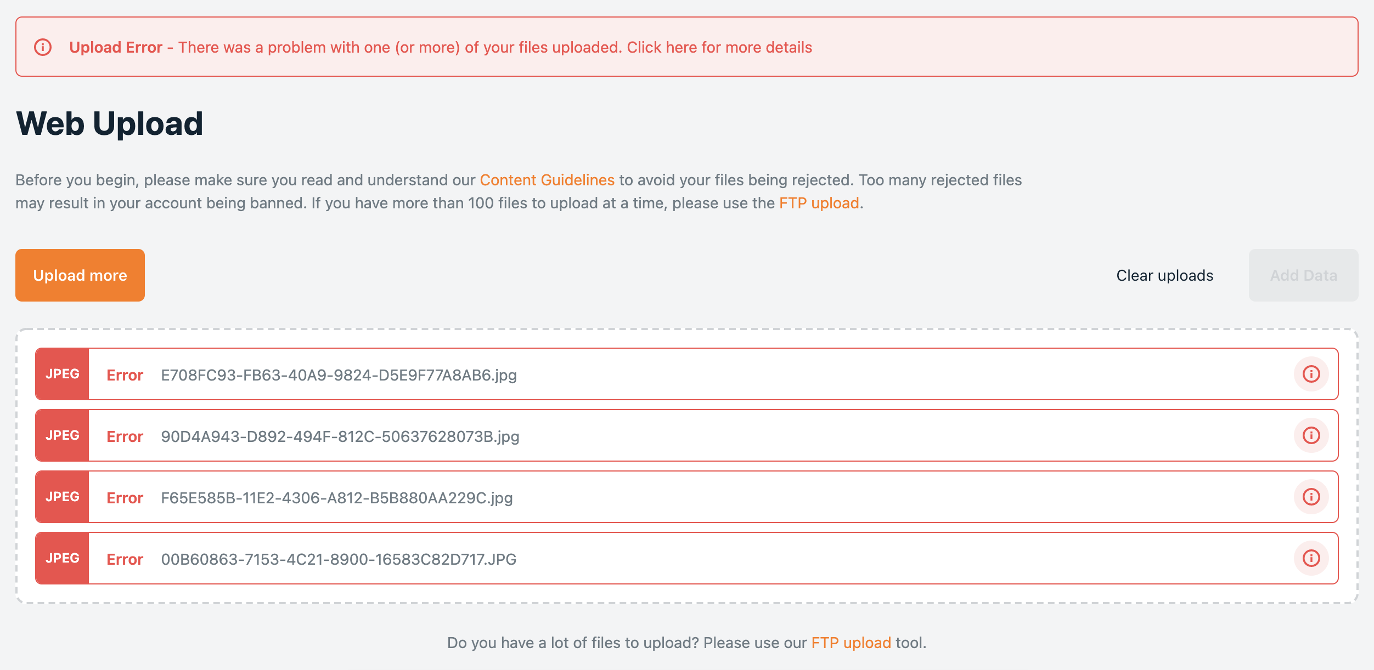Screen dimensions: 1374x670
Task: Click the info icon in the Upload Error banner
Action: click(x=43, y=47)
